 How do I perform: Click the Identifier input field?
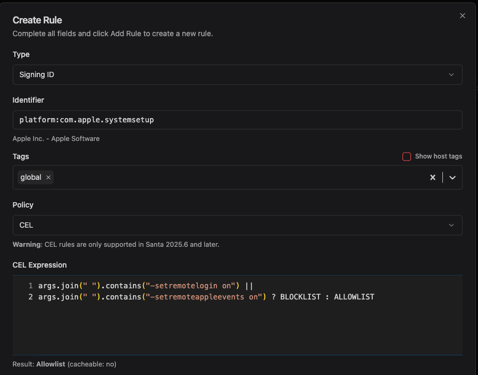237,120
